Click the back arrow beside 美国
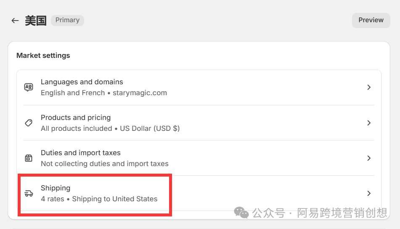Viewport: 400px width, 229px height. point(15,21)
